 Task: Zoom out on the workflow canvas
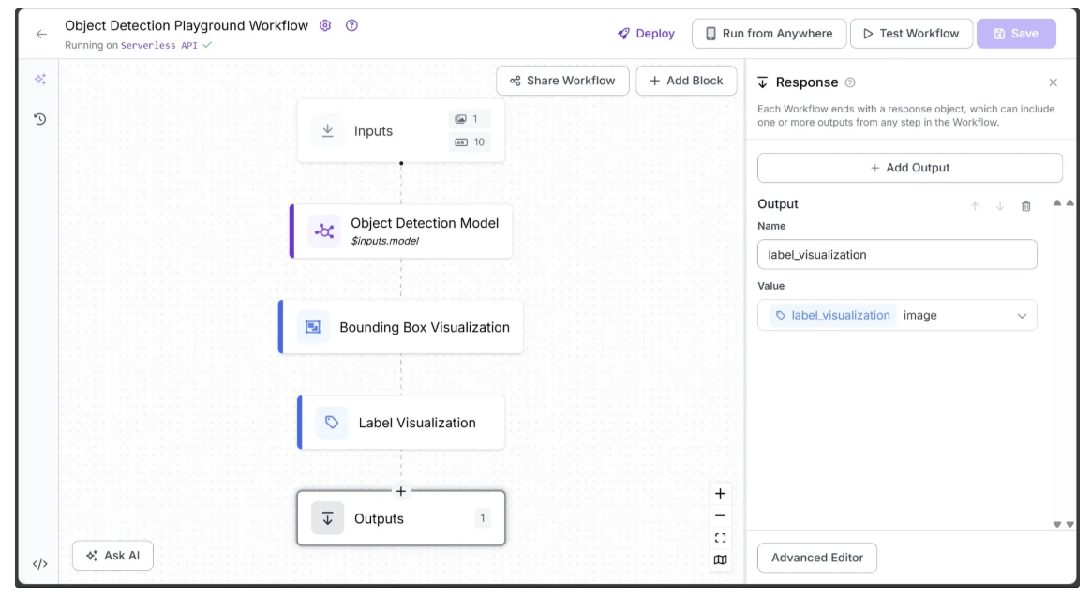[720, 515]
